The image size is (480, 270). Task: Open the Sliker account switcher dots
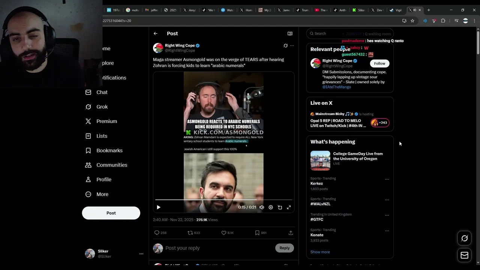click(141, 254)
